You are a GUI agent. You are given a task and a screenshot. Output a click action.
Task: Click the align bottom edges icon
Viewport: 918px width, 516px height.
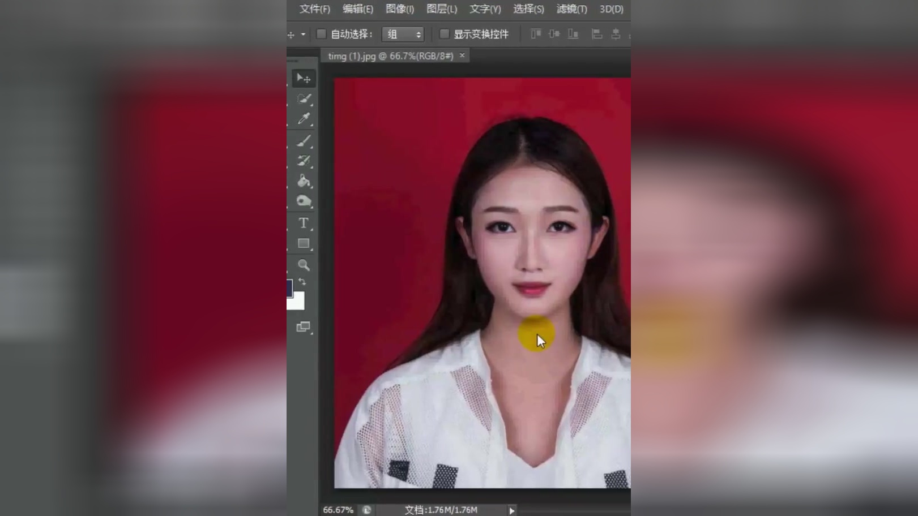[x=573, y=34]
